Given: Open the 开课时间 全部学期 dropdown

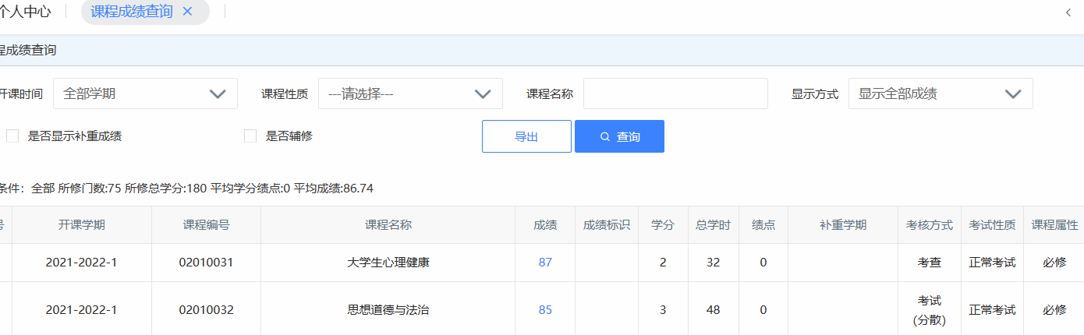Looking at the screenshot, I should coord(145,93).
